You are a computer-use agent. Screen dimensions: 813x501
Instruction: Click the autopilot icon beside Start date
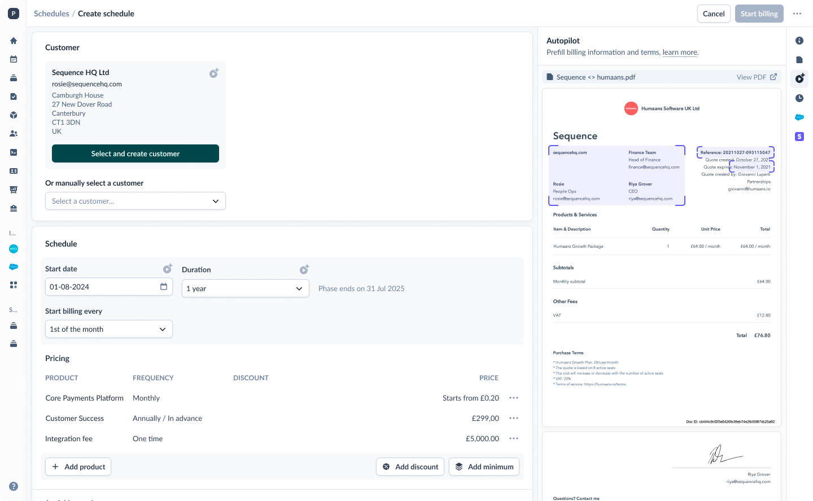pos(168,269)
